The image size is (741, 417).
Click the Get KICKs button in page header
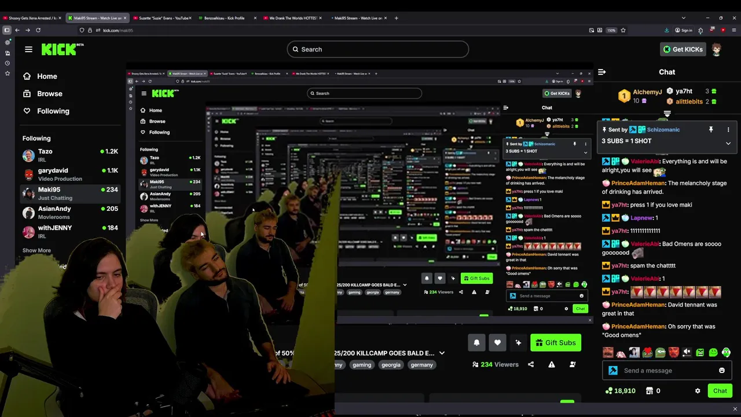683,49
